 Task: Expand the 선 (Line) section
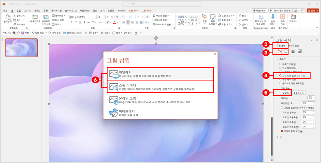(276, 137)
